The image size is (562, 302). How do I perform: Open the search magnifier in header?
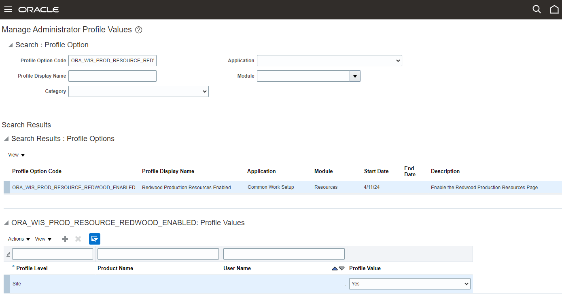(x=537, y=9)
